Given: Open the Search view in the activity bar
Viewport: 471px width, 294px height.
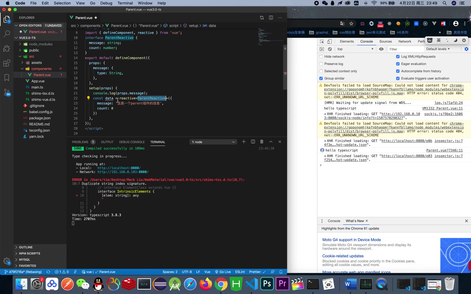Looking at the screenshot, I should click(x=7, y=34).
